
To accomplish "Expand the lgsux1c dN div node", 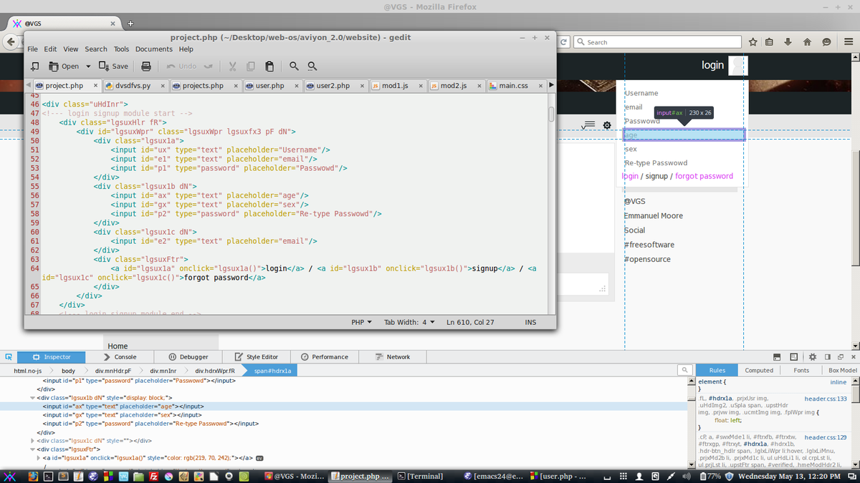I will click(x=32, y=441).
